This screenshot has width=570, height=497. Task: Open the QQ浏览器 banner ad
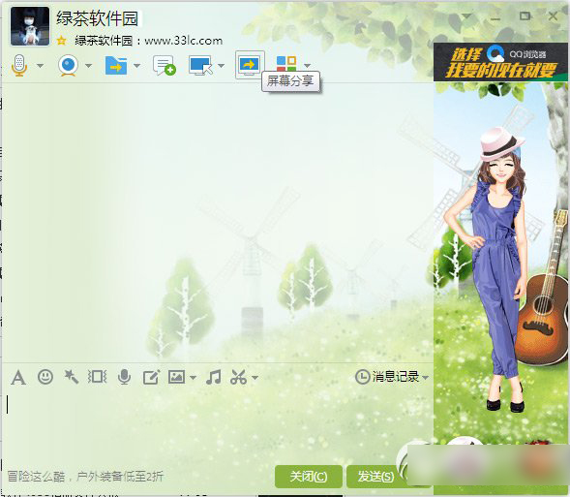pyautogui.click(x=500, y=62)
